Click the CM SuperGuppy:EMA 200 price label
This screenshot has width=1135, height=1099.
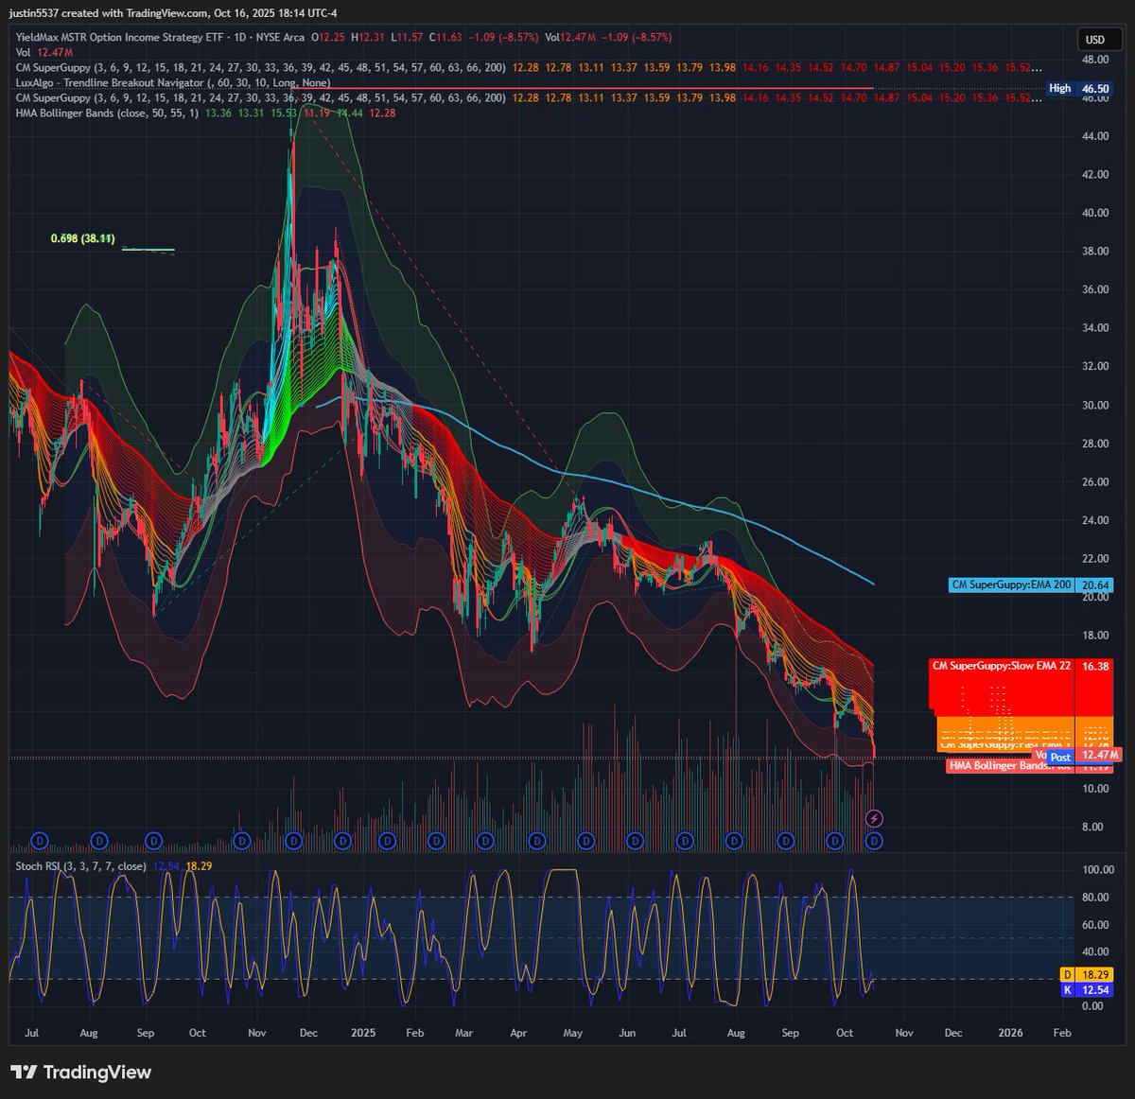pyautogui.click(x=1011, y=585)
